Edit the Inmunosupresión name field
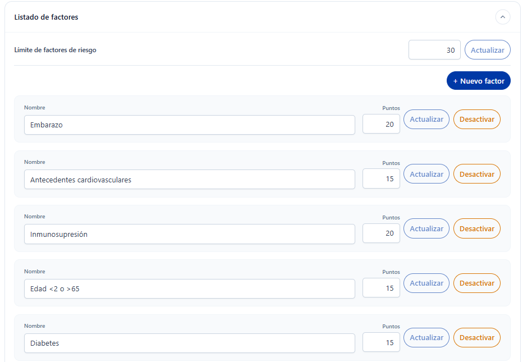 189,234
